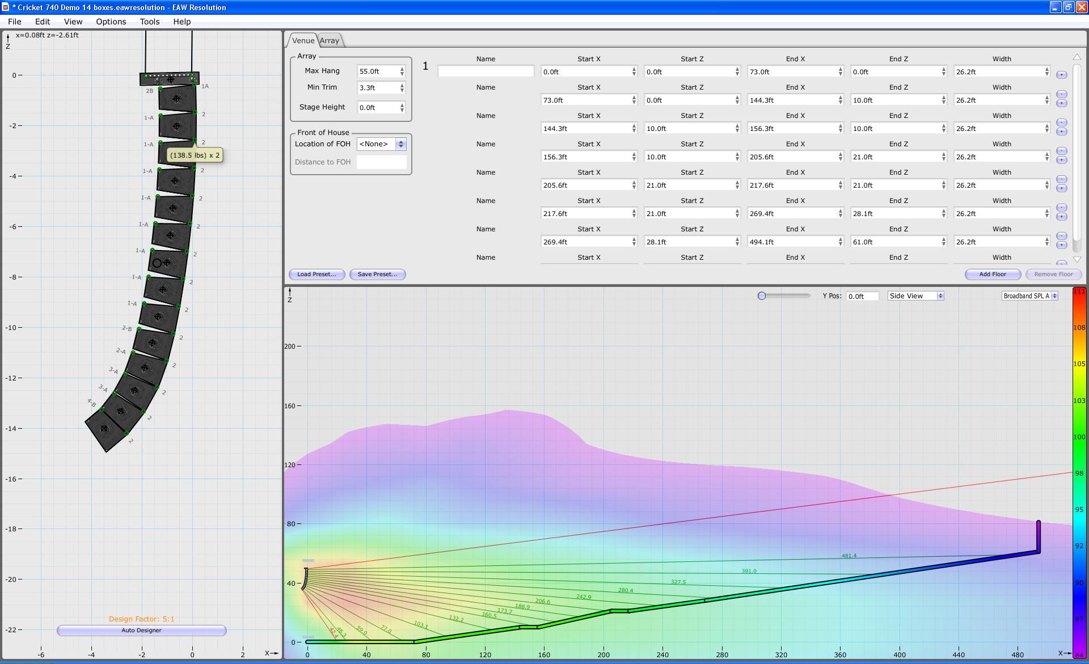Click the Design Factor: 5:1 text
This screenshot has width=1089, height=664.
pos(142,619)
